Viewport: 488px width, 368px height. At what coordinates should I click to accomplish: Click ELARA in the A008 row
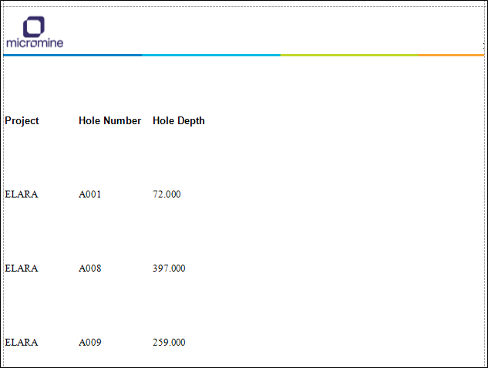(x=22, y=268)
